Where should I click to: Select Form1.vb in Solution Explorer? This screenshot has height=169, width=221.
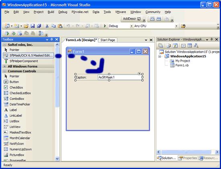pos(179,65)
